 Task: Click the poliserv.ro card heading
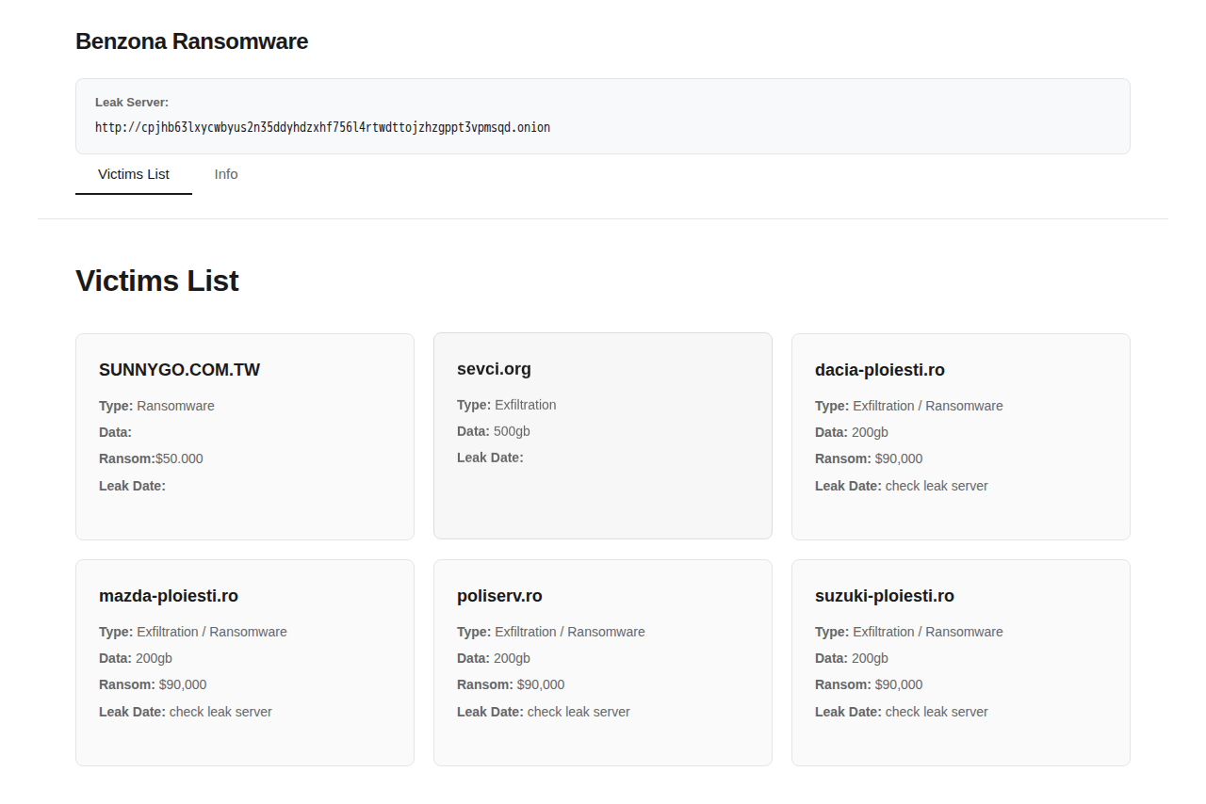coord(499,596)
